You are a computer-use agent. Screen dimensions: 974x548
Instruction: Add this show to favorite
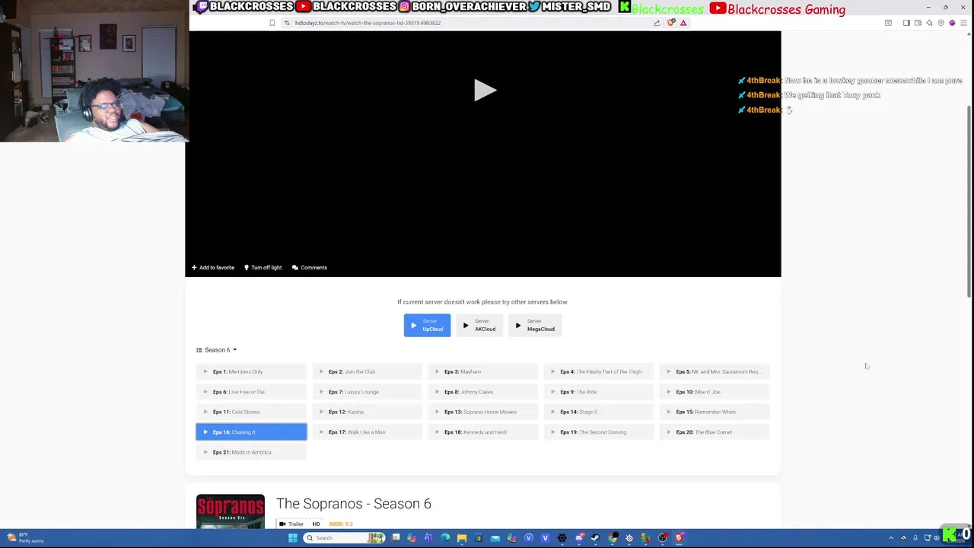[x=213, y=267]
